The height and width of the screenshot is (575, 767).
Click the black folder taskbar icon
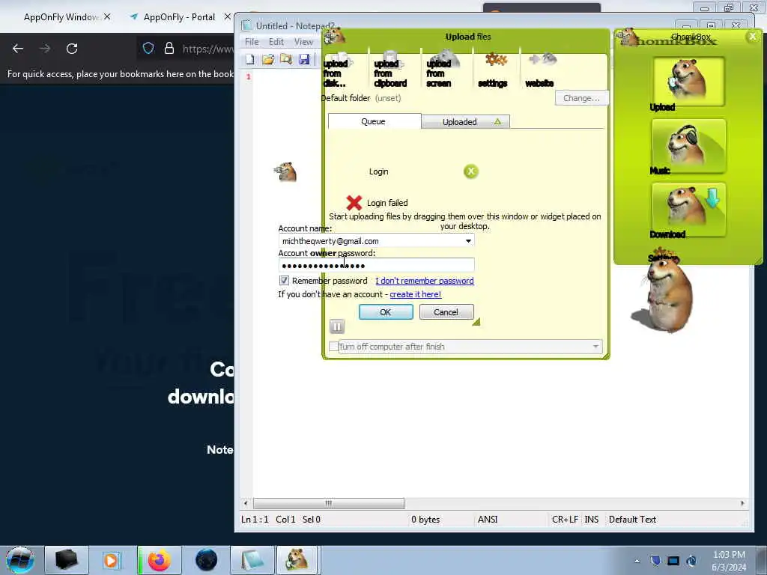tap(67, 560)
